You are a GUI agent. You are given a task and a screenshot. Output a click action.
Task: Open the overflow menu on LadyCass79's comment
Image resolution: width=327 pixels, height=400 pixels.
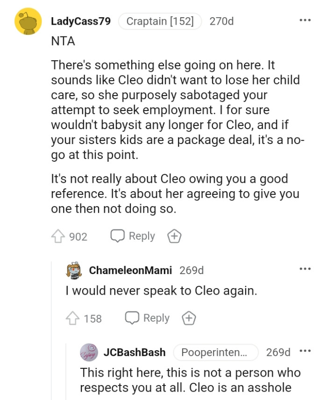click(305, 19)
